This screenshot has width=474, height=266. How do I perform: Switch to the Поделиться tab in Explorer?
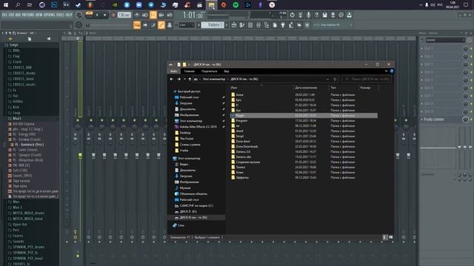(x=209, y=71)
